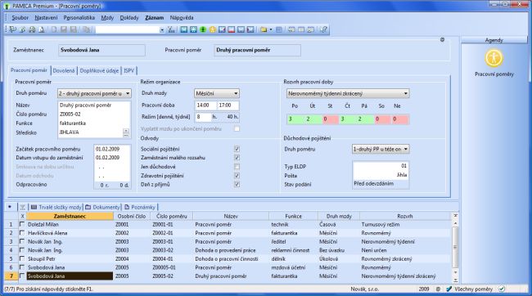Click the green Monday (Po) hours cell
Viewport: 532px width, 296px height.
(295, 119)
